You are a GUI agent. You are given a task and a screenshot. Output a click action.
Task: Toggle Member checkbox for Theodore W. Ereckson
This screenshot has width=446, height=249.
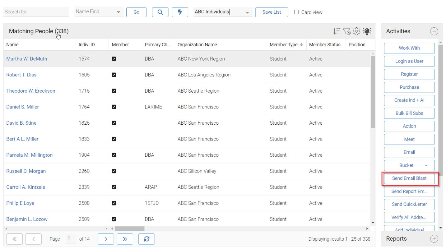114,91
